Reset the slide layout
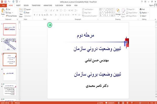157x104 pixels. (x=27, y=13)
